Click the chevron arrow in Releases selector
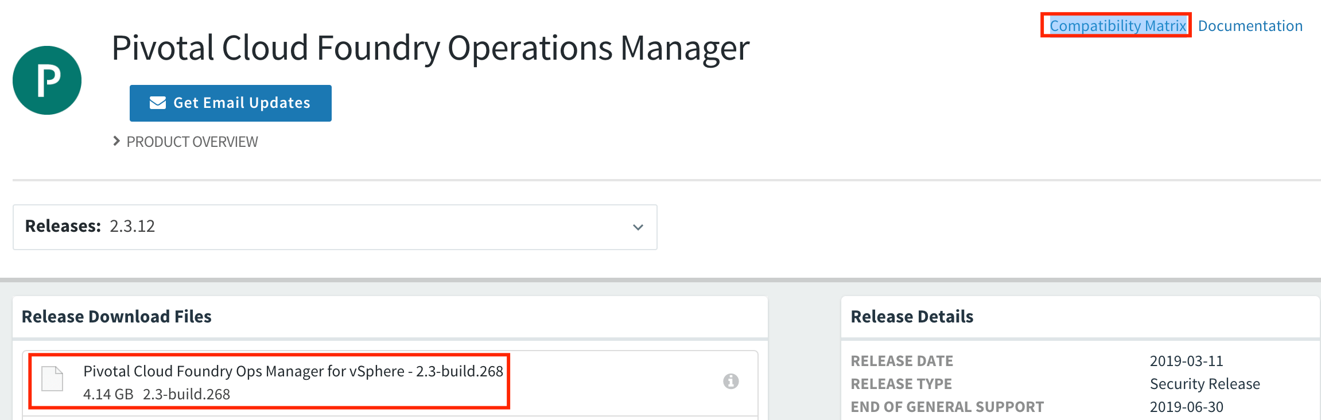Viewport: 1321px width, 420px height. [x=638, y=227]
